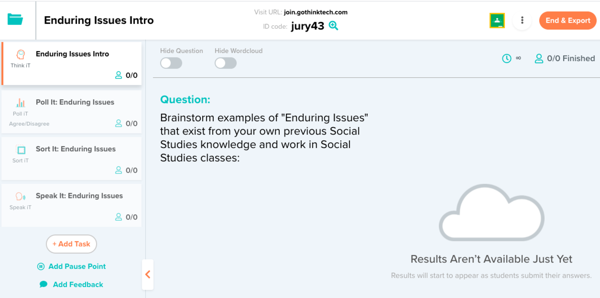Click the Poll iT bar chart icon

(21, 103)
